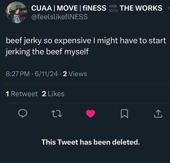Click the tweet's first line about beef jerky
This screenshot has height=163, width=170.
85,41
